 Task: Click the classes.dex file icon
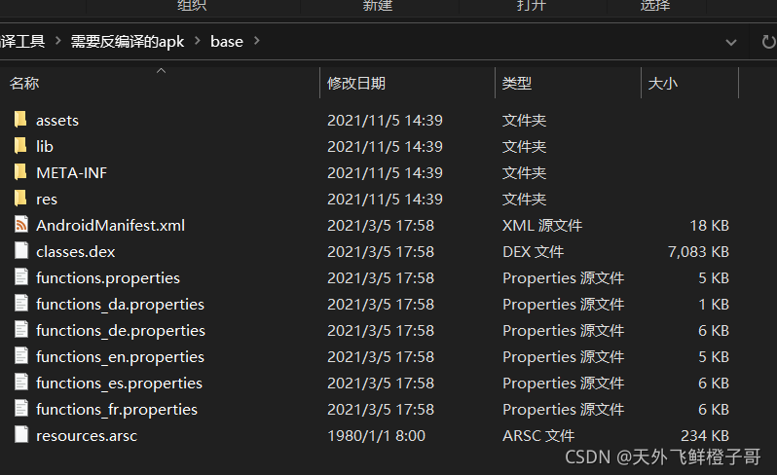(x=20, y=251)
